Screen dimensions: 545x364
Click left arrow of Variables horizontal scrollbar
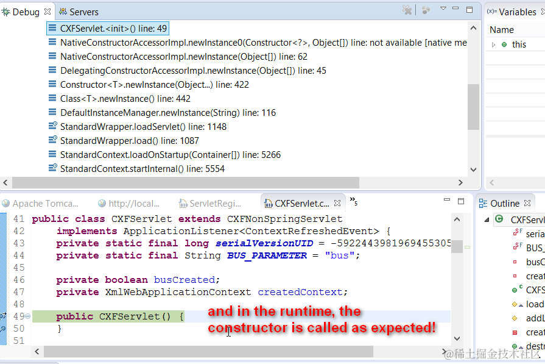pyautogui.click(x=492, y=182)
